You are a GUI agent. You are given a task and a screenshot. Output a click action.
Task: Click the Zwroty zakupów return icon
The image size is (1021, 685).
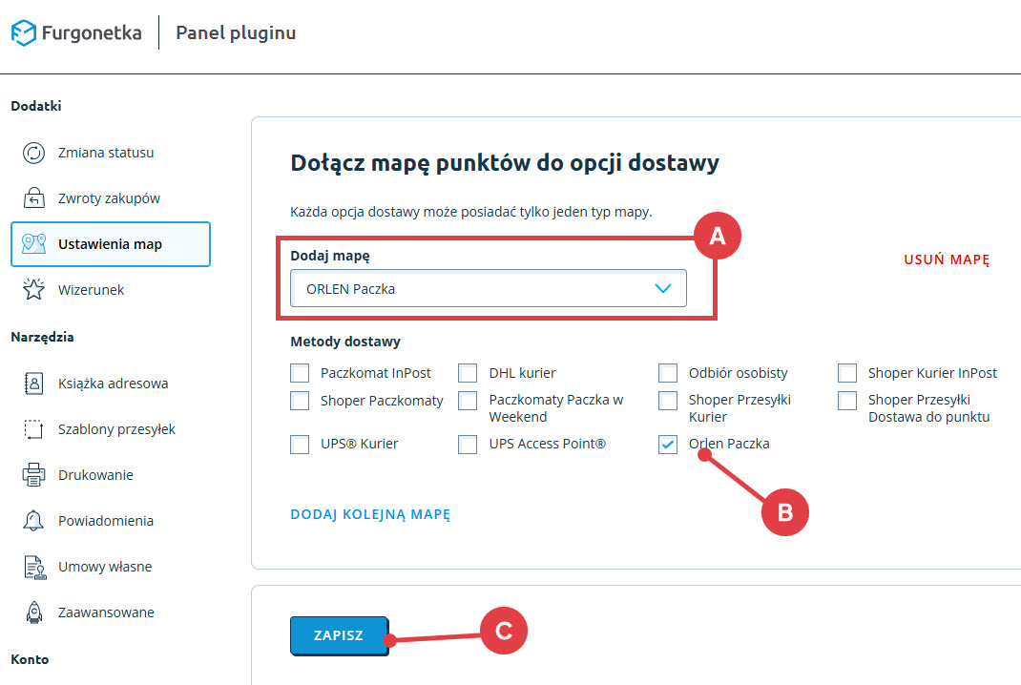[34, 198]
